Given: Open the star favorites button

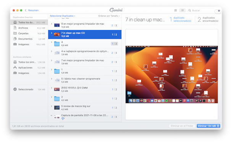Looking at the screenshot, I should click(x=219, y=11).
